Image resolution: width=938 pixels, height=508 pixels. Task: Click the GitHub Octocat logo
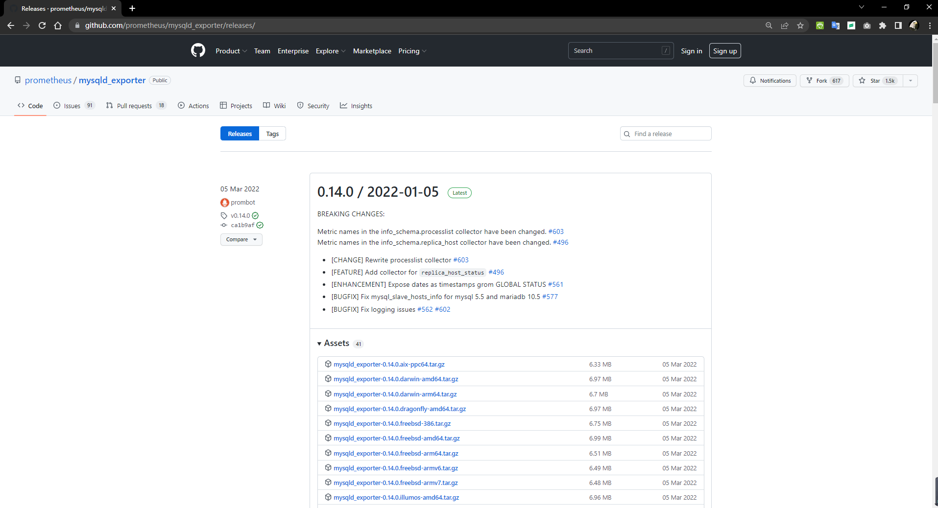click(x=198, y=50)
